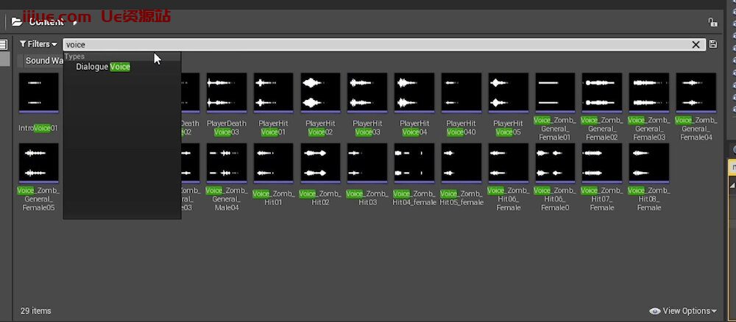This screenshot has width=736, height=322.
Task: Clear the search box with X button
Action: coord(696,45)
